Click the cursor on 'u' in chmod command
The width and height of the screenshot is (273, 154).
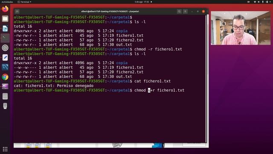[149, 90]
